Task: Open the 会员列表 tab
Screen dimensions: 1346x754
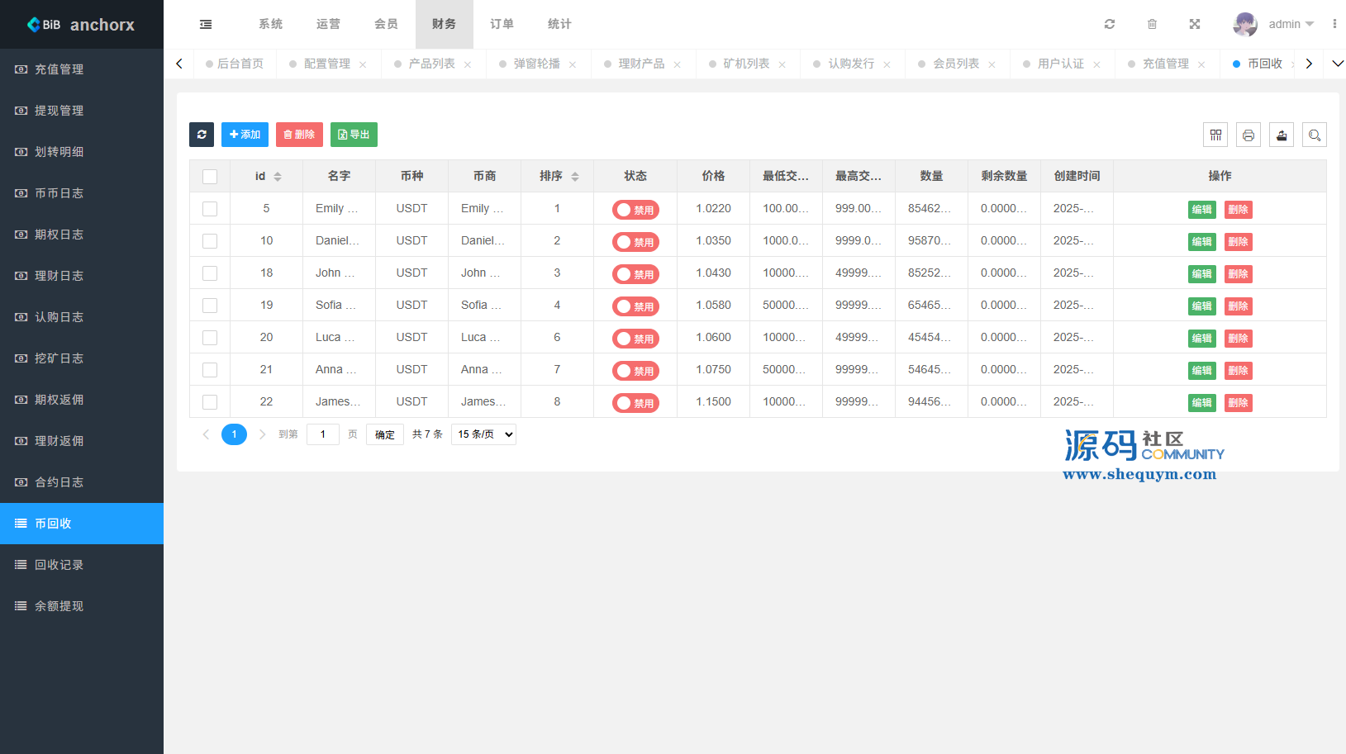Action: [x=956, y=64]
